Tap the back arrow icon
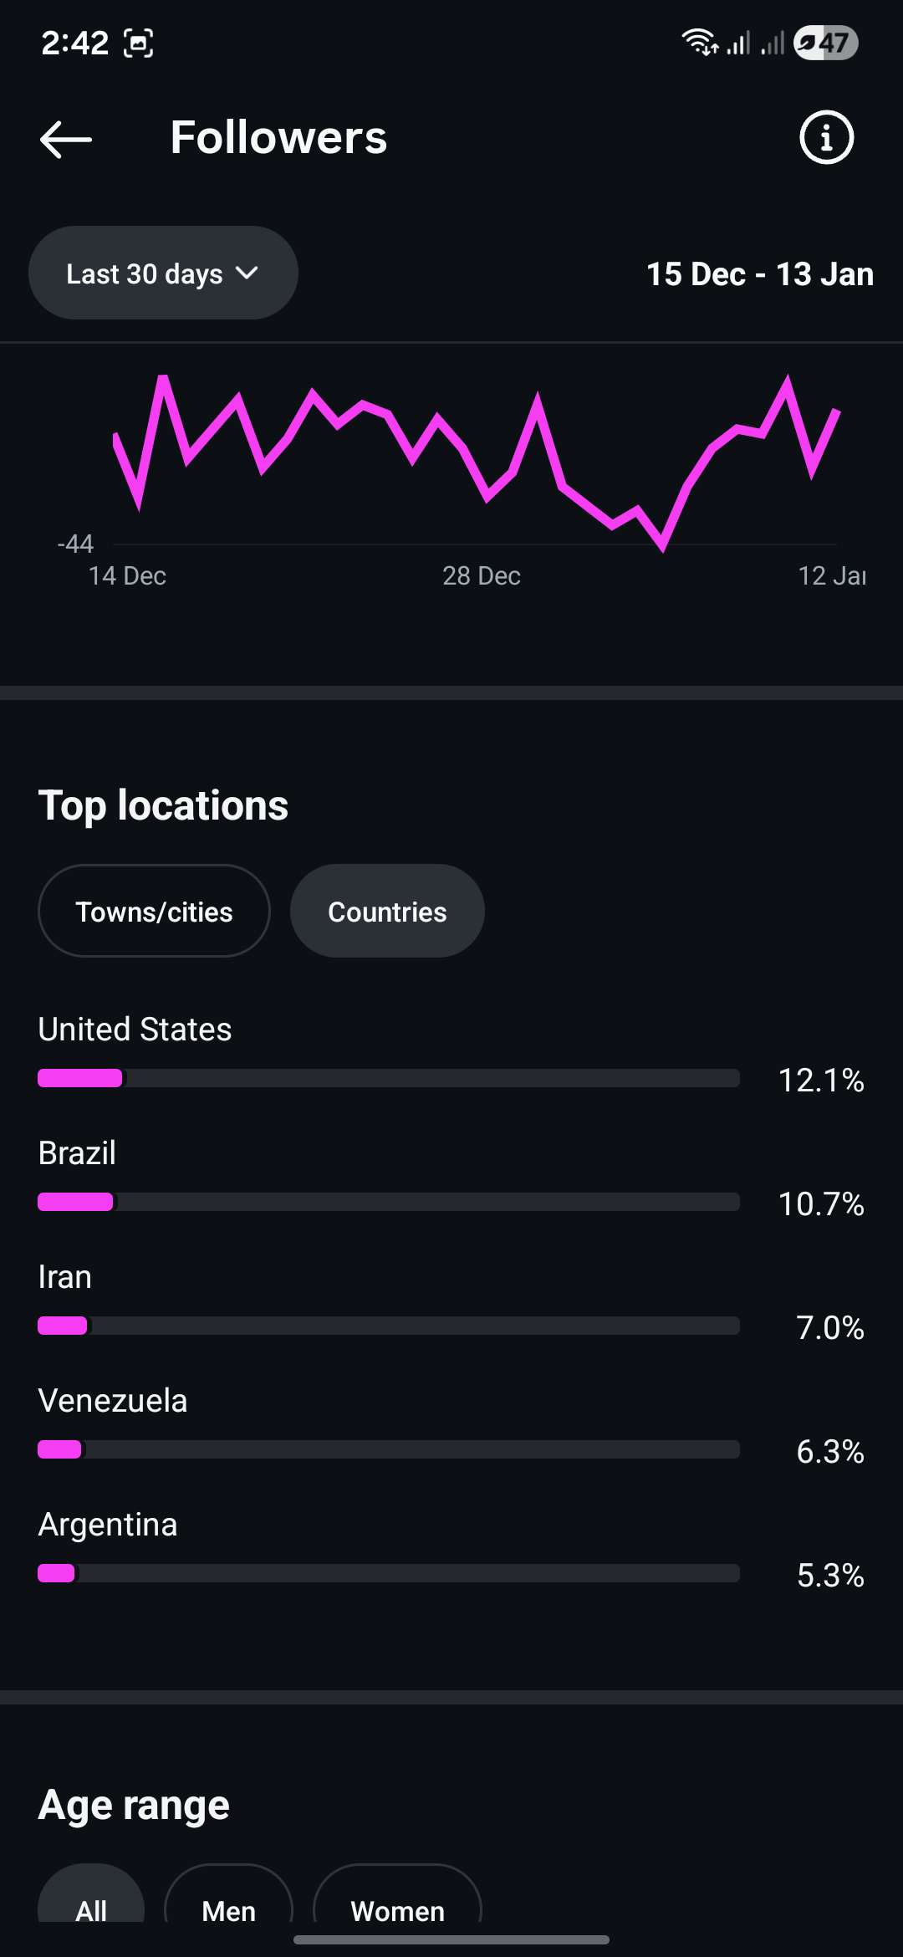Image resolution: width=903 pixels, height=1957 pixels. coord(66,139)
